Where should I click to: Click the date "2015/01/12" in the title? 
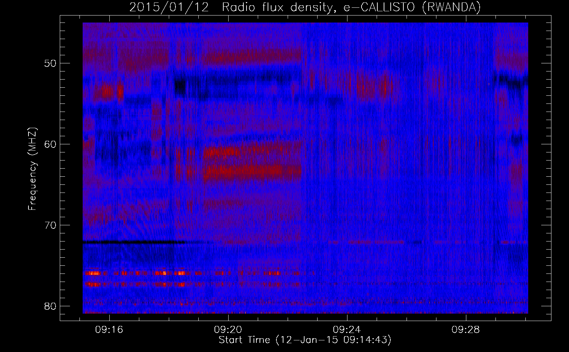pyautogui.click(x=169, y=7)
